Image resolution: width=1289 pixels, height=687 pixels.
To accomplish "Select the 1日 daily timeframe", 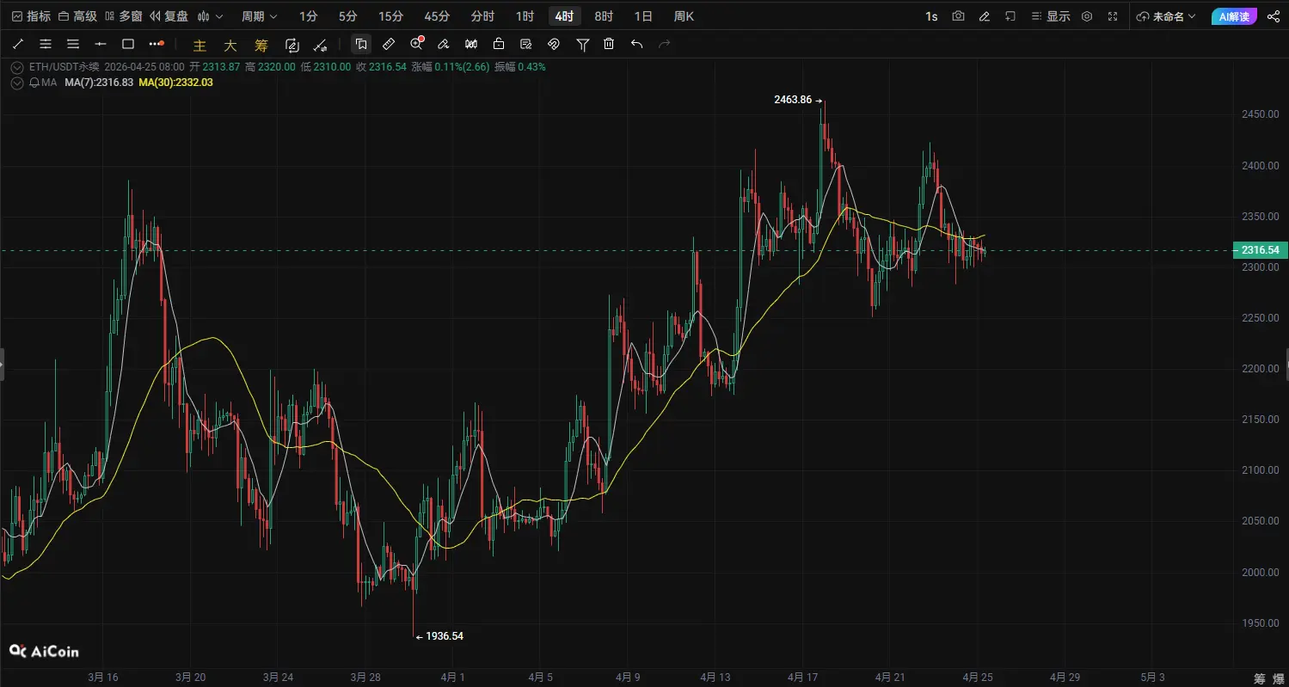I will pos(642,16).
